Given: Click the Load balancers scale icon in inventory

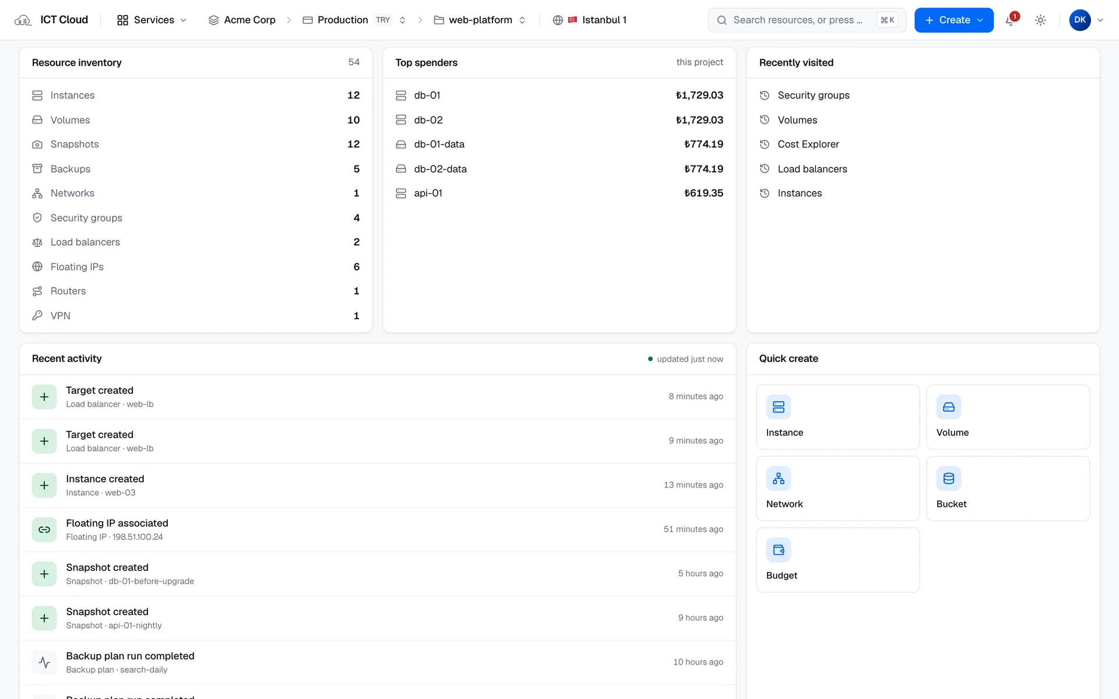Looking at the screenshot, I should [x=37, y=242].
